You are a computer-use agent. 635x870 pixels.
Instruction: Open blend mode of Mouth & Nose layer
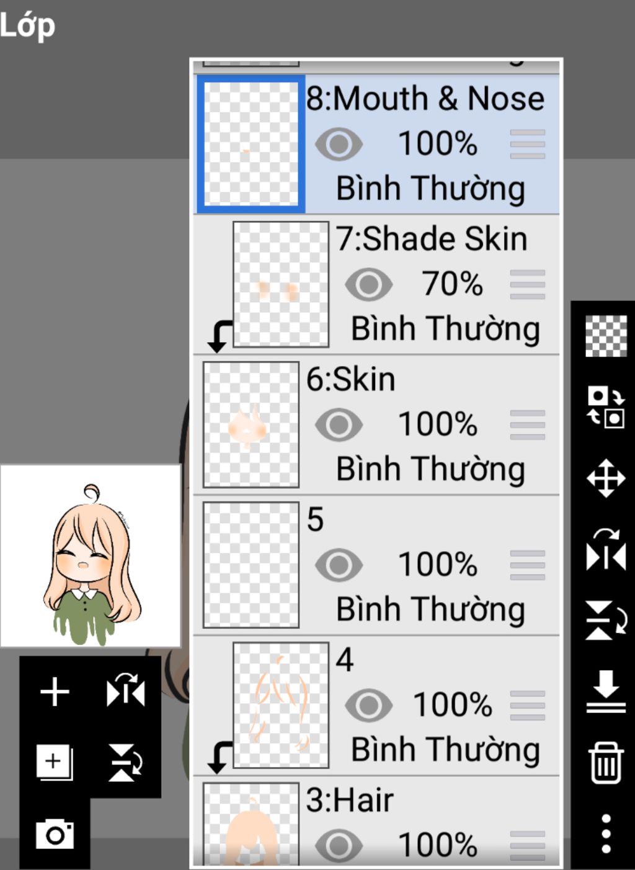pos(430,189)
